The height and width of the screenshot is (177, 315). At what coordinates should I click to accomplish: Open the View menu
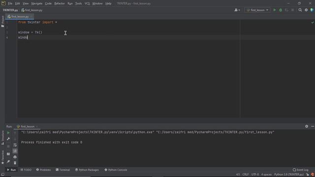tap(26, 3)
